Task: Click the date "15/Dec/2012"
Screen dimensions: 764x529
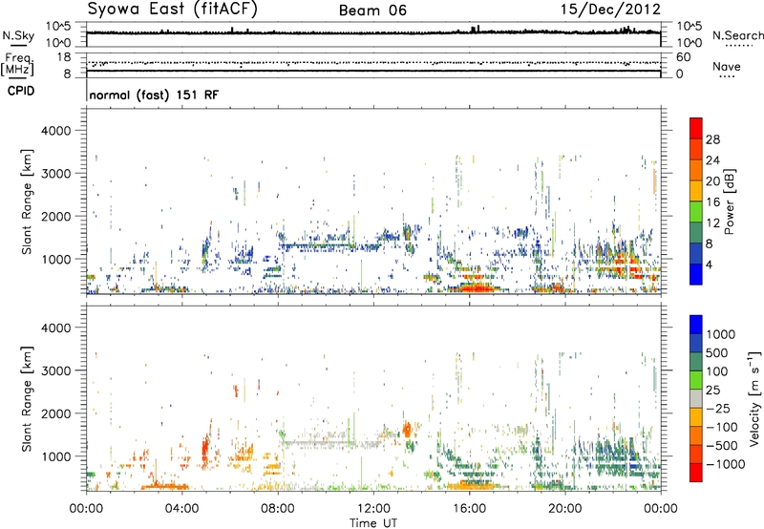Action: point(610,10)
